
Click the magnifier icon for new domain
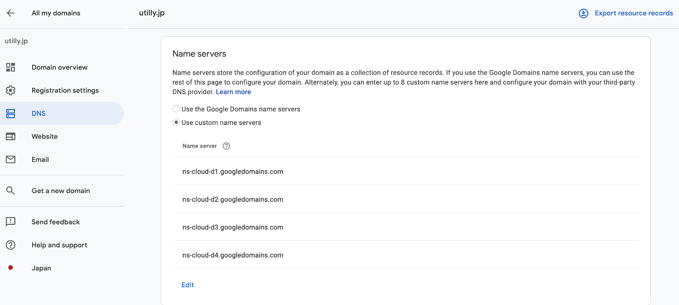point(11,191)
